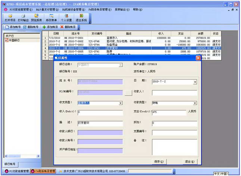241x176 pixels.
Task: Click the 保存 save button
Action: coord(159,161)
